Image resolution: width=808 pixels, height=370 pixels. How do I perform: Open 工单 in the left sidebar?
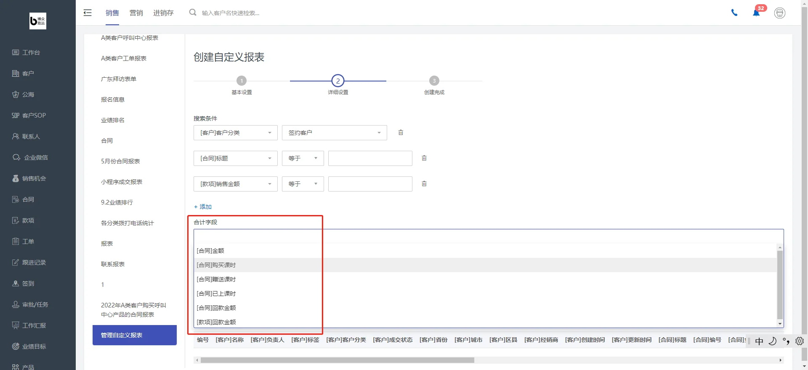coord(23,241)
